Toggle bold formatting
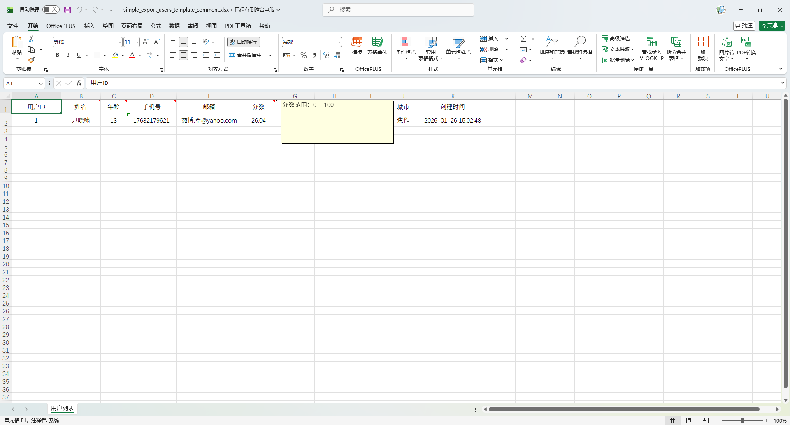Screen dimensions: 790x425 pos(58,55)
